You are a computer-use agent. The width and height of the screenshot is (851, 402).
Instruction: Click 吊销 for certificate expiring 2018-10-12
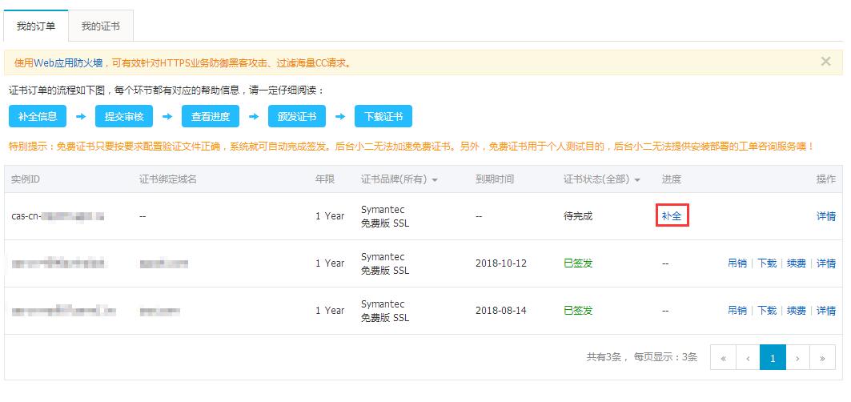737,263
